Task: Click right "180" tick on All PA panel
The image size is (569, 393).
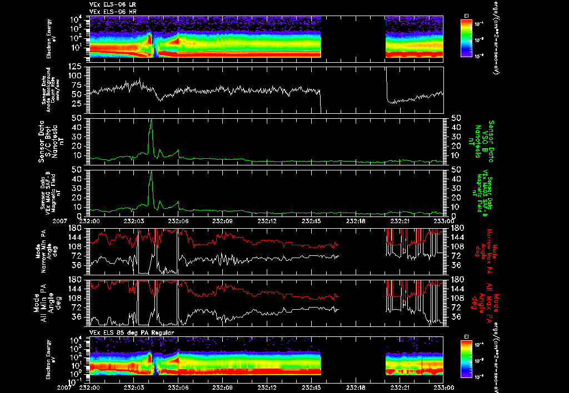Action: coord(457,280)
